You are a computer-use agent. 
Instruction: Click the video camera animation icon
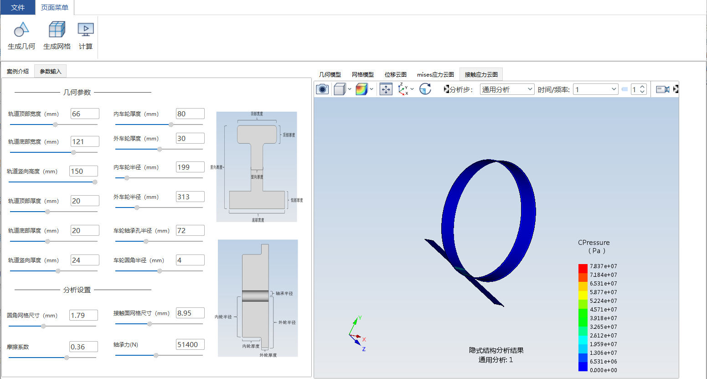point(663,89)
